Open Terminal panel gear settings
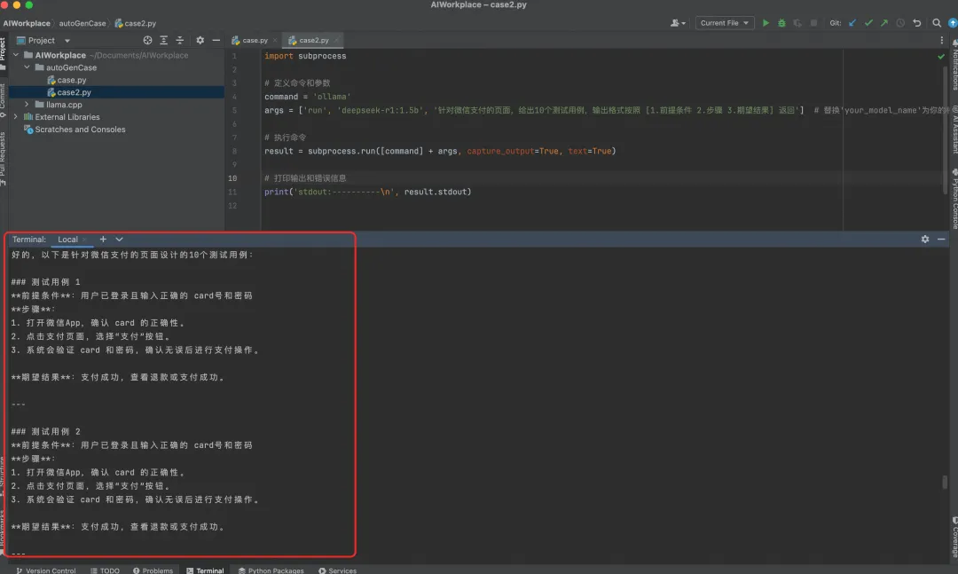Screen dimensions: 958x574 925,239
